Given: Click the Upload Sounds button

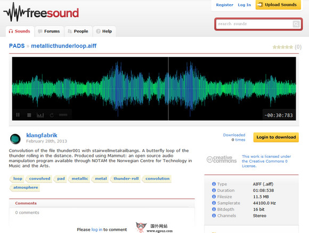Looking at the screenshot, I should click(278, 5).
